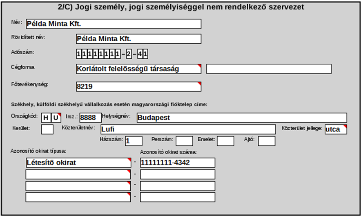361x216 pixels.
Task: Open the Cégforma dropdown
Action: click(x=138, y=69)
